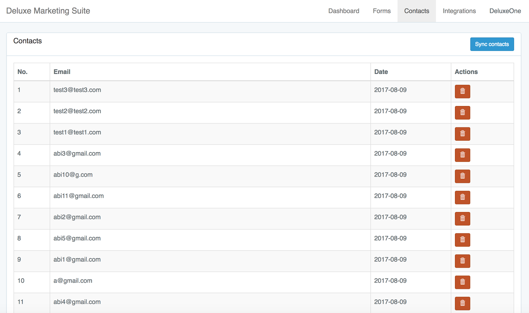This screenshot has width=529, height=313.
Task: Delete the abi3@gmail.com contact row
Action: click(x=462, y=155)
